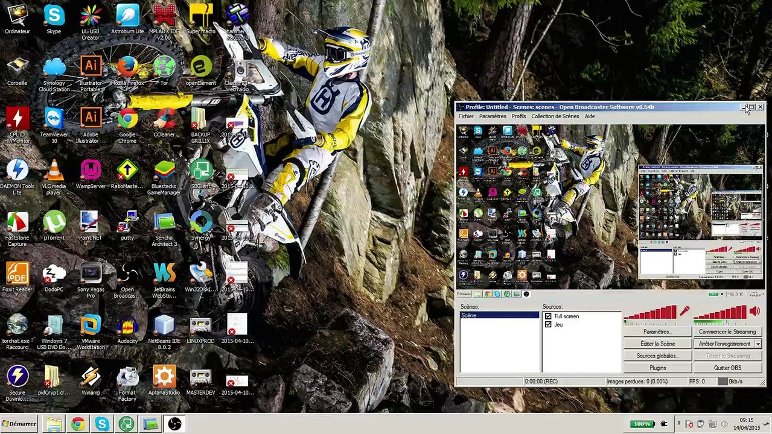Screen dimensions: 772x434
Task: Select Scène in the Scènes list
Action: pos(499,315)
